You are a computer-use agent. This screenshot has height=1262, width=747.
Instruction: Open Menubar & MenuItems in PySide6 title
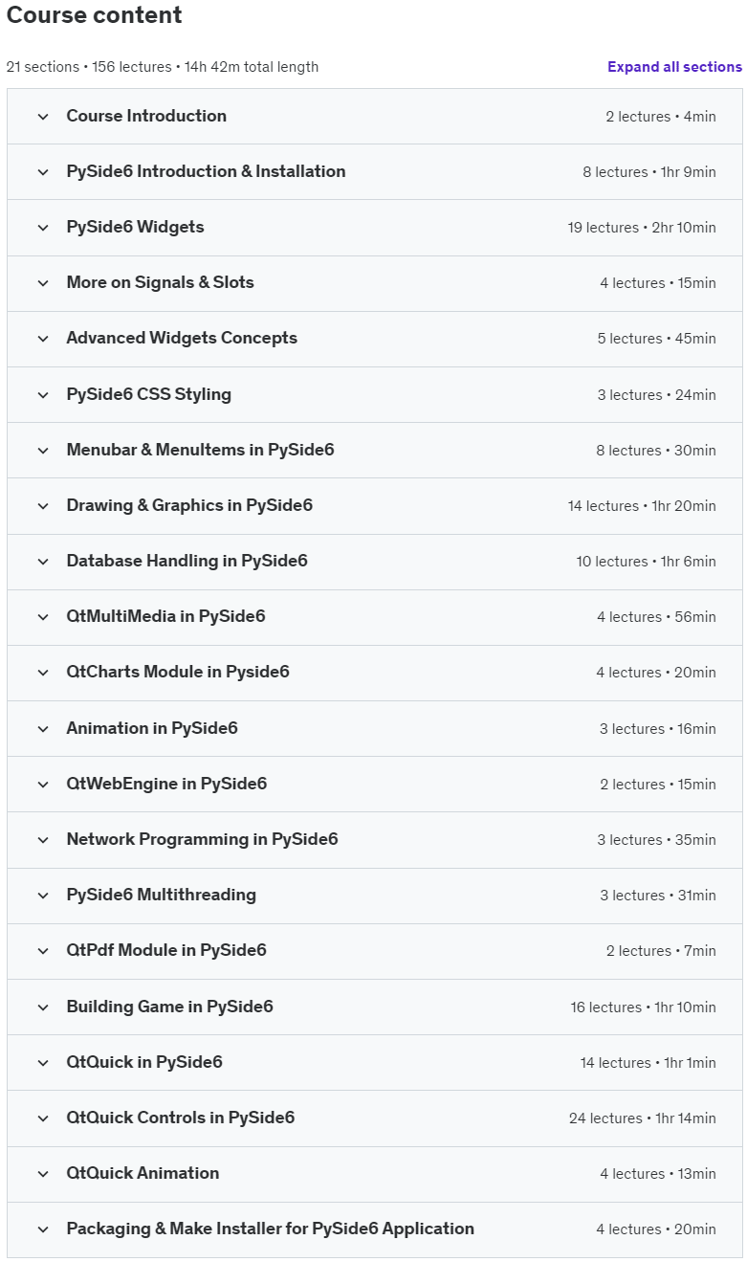[200, 450]
